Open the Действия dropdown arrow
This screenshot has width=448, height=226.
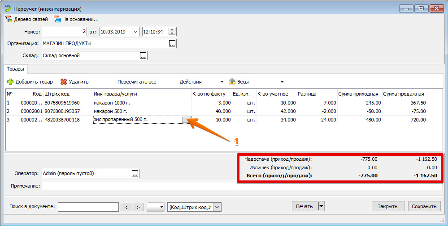coord(222,82)
